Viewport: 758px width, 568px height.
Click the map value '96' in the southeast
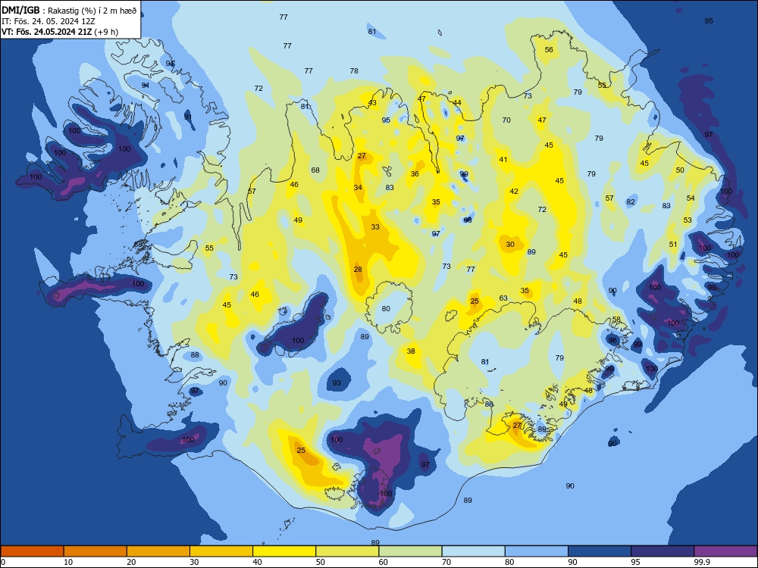click(612, 341)
